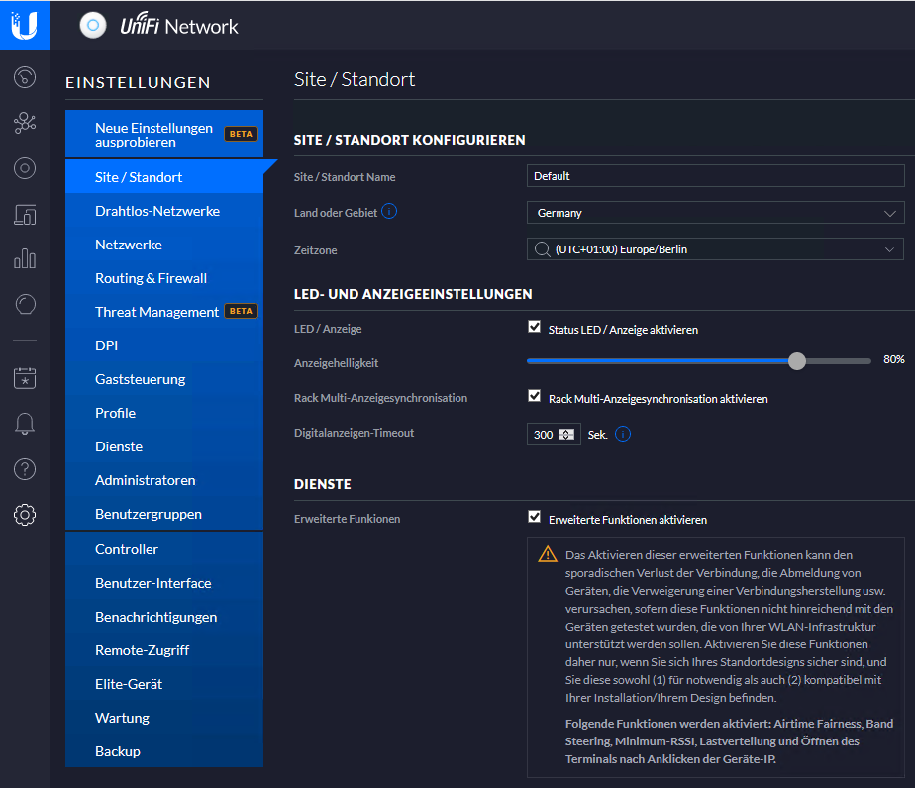Open the Statistics bar chart icon

[25, 259]
